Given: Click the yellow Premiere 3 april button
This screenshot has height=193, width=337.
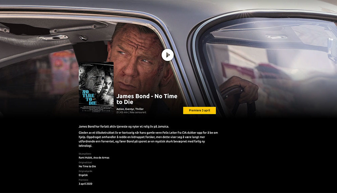Looking at the screenshot, I should tap(200, 110).
